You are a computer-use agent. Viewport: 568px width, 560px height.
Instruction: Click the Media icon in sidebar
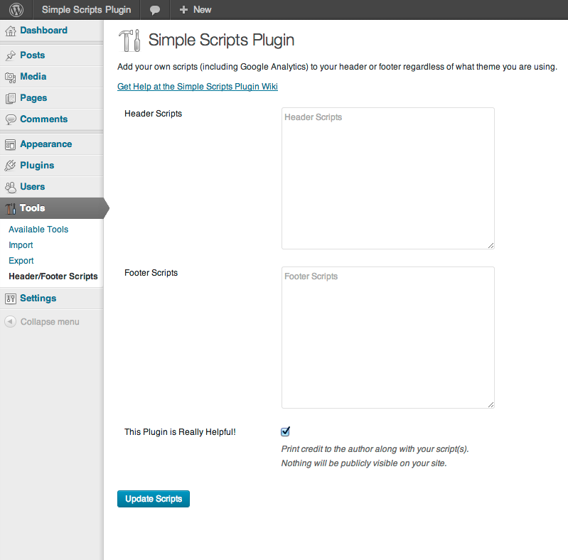(11, 77)
